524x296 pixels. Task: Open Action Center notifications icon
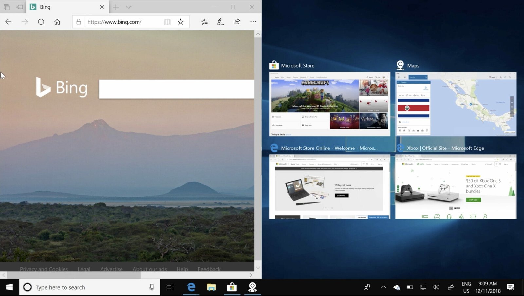point(510,287)
